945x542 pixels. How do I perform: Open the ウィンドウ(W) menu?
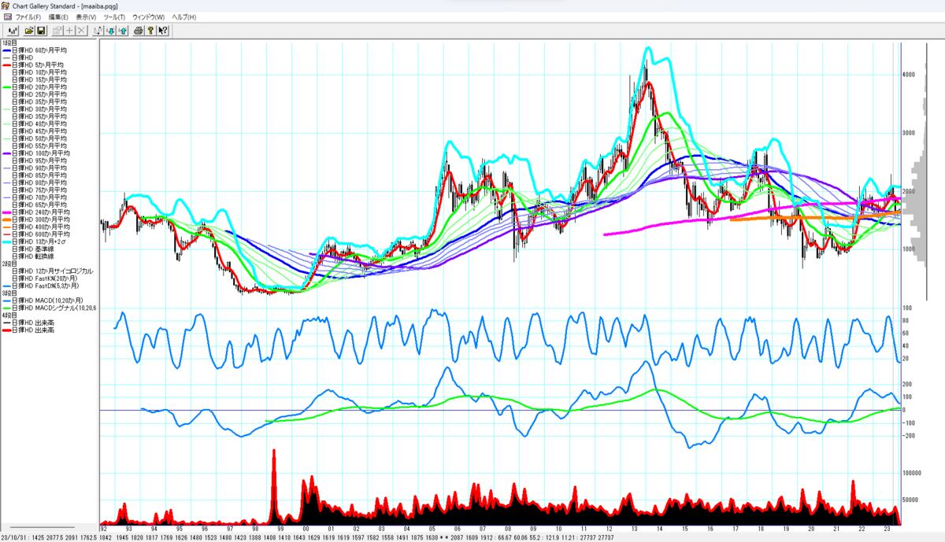[x=148, y=17]
